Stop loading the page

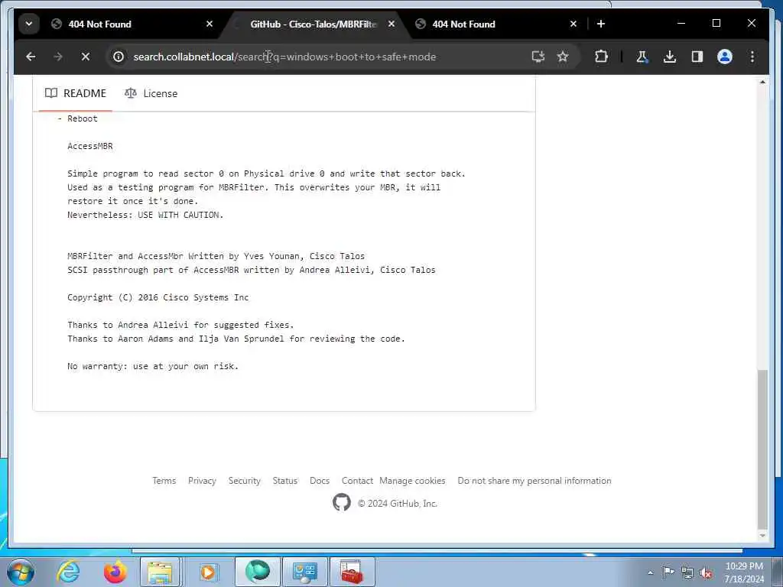(x=86, y=57)
